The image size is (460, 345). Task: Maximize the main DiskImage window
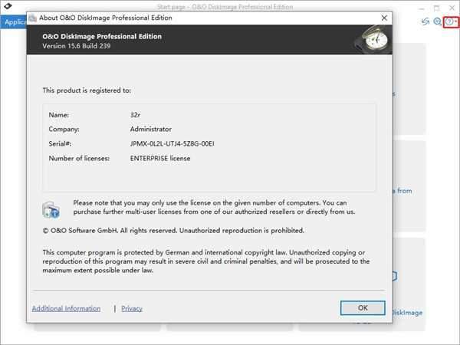(x=437, y=8)
